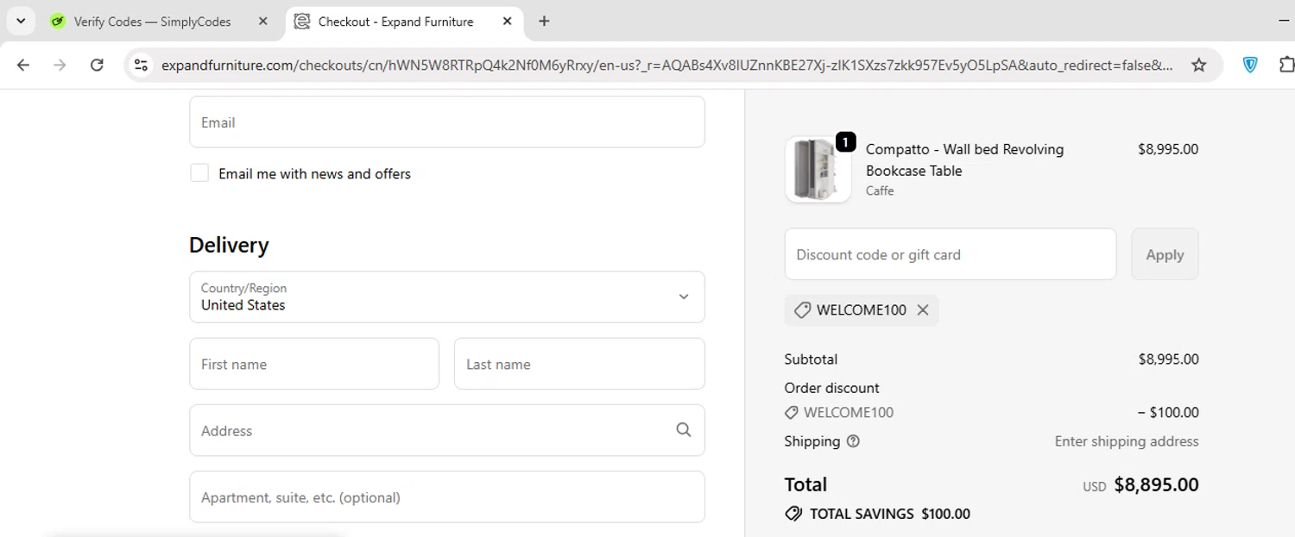Click TOTAL SAVINGS $100.00 line

[877, 514]
